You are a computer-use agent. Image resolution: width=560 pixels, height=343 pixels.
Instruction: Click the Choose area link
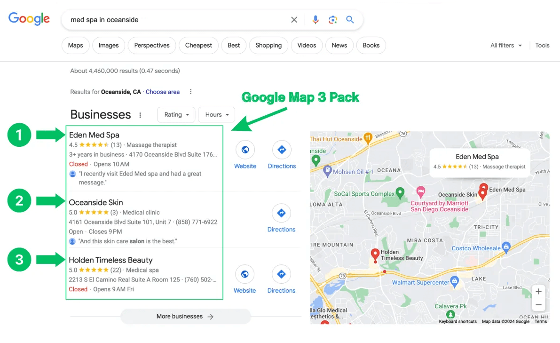click(163, 92)
